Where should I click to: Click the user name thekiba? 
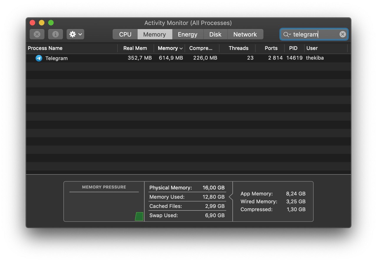click(315, 58)
